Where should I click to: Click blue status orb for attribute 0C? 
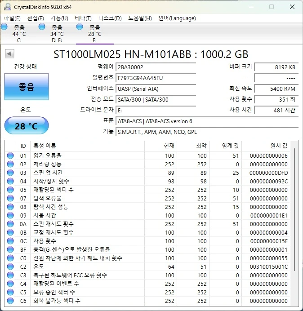click(10, 241)
